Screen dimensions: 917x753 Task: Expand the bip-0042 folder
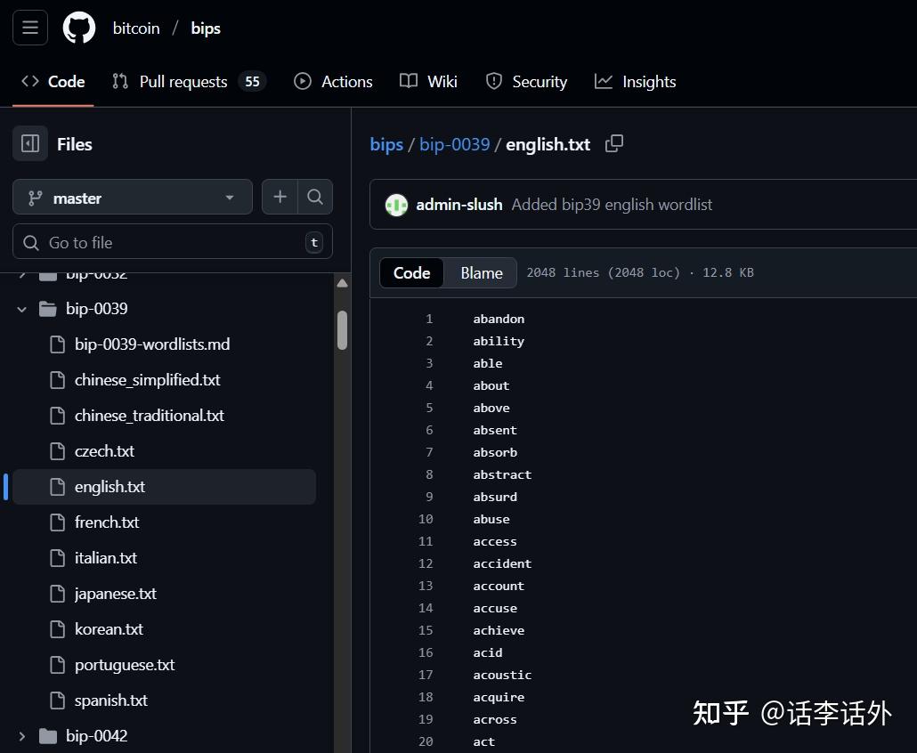coord(22,736)
